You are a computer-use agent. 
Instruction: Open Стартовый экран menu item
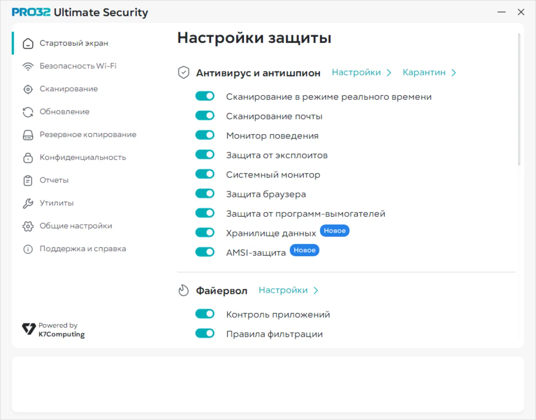point(74,43)
